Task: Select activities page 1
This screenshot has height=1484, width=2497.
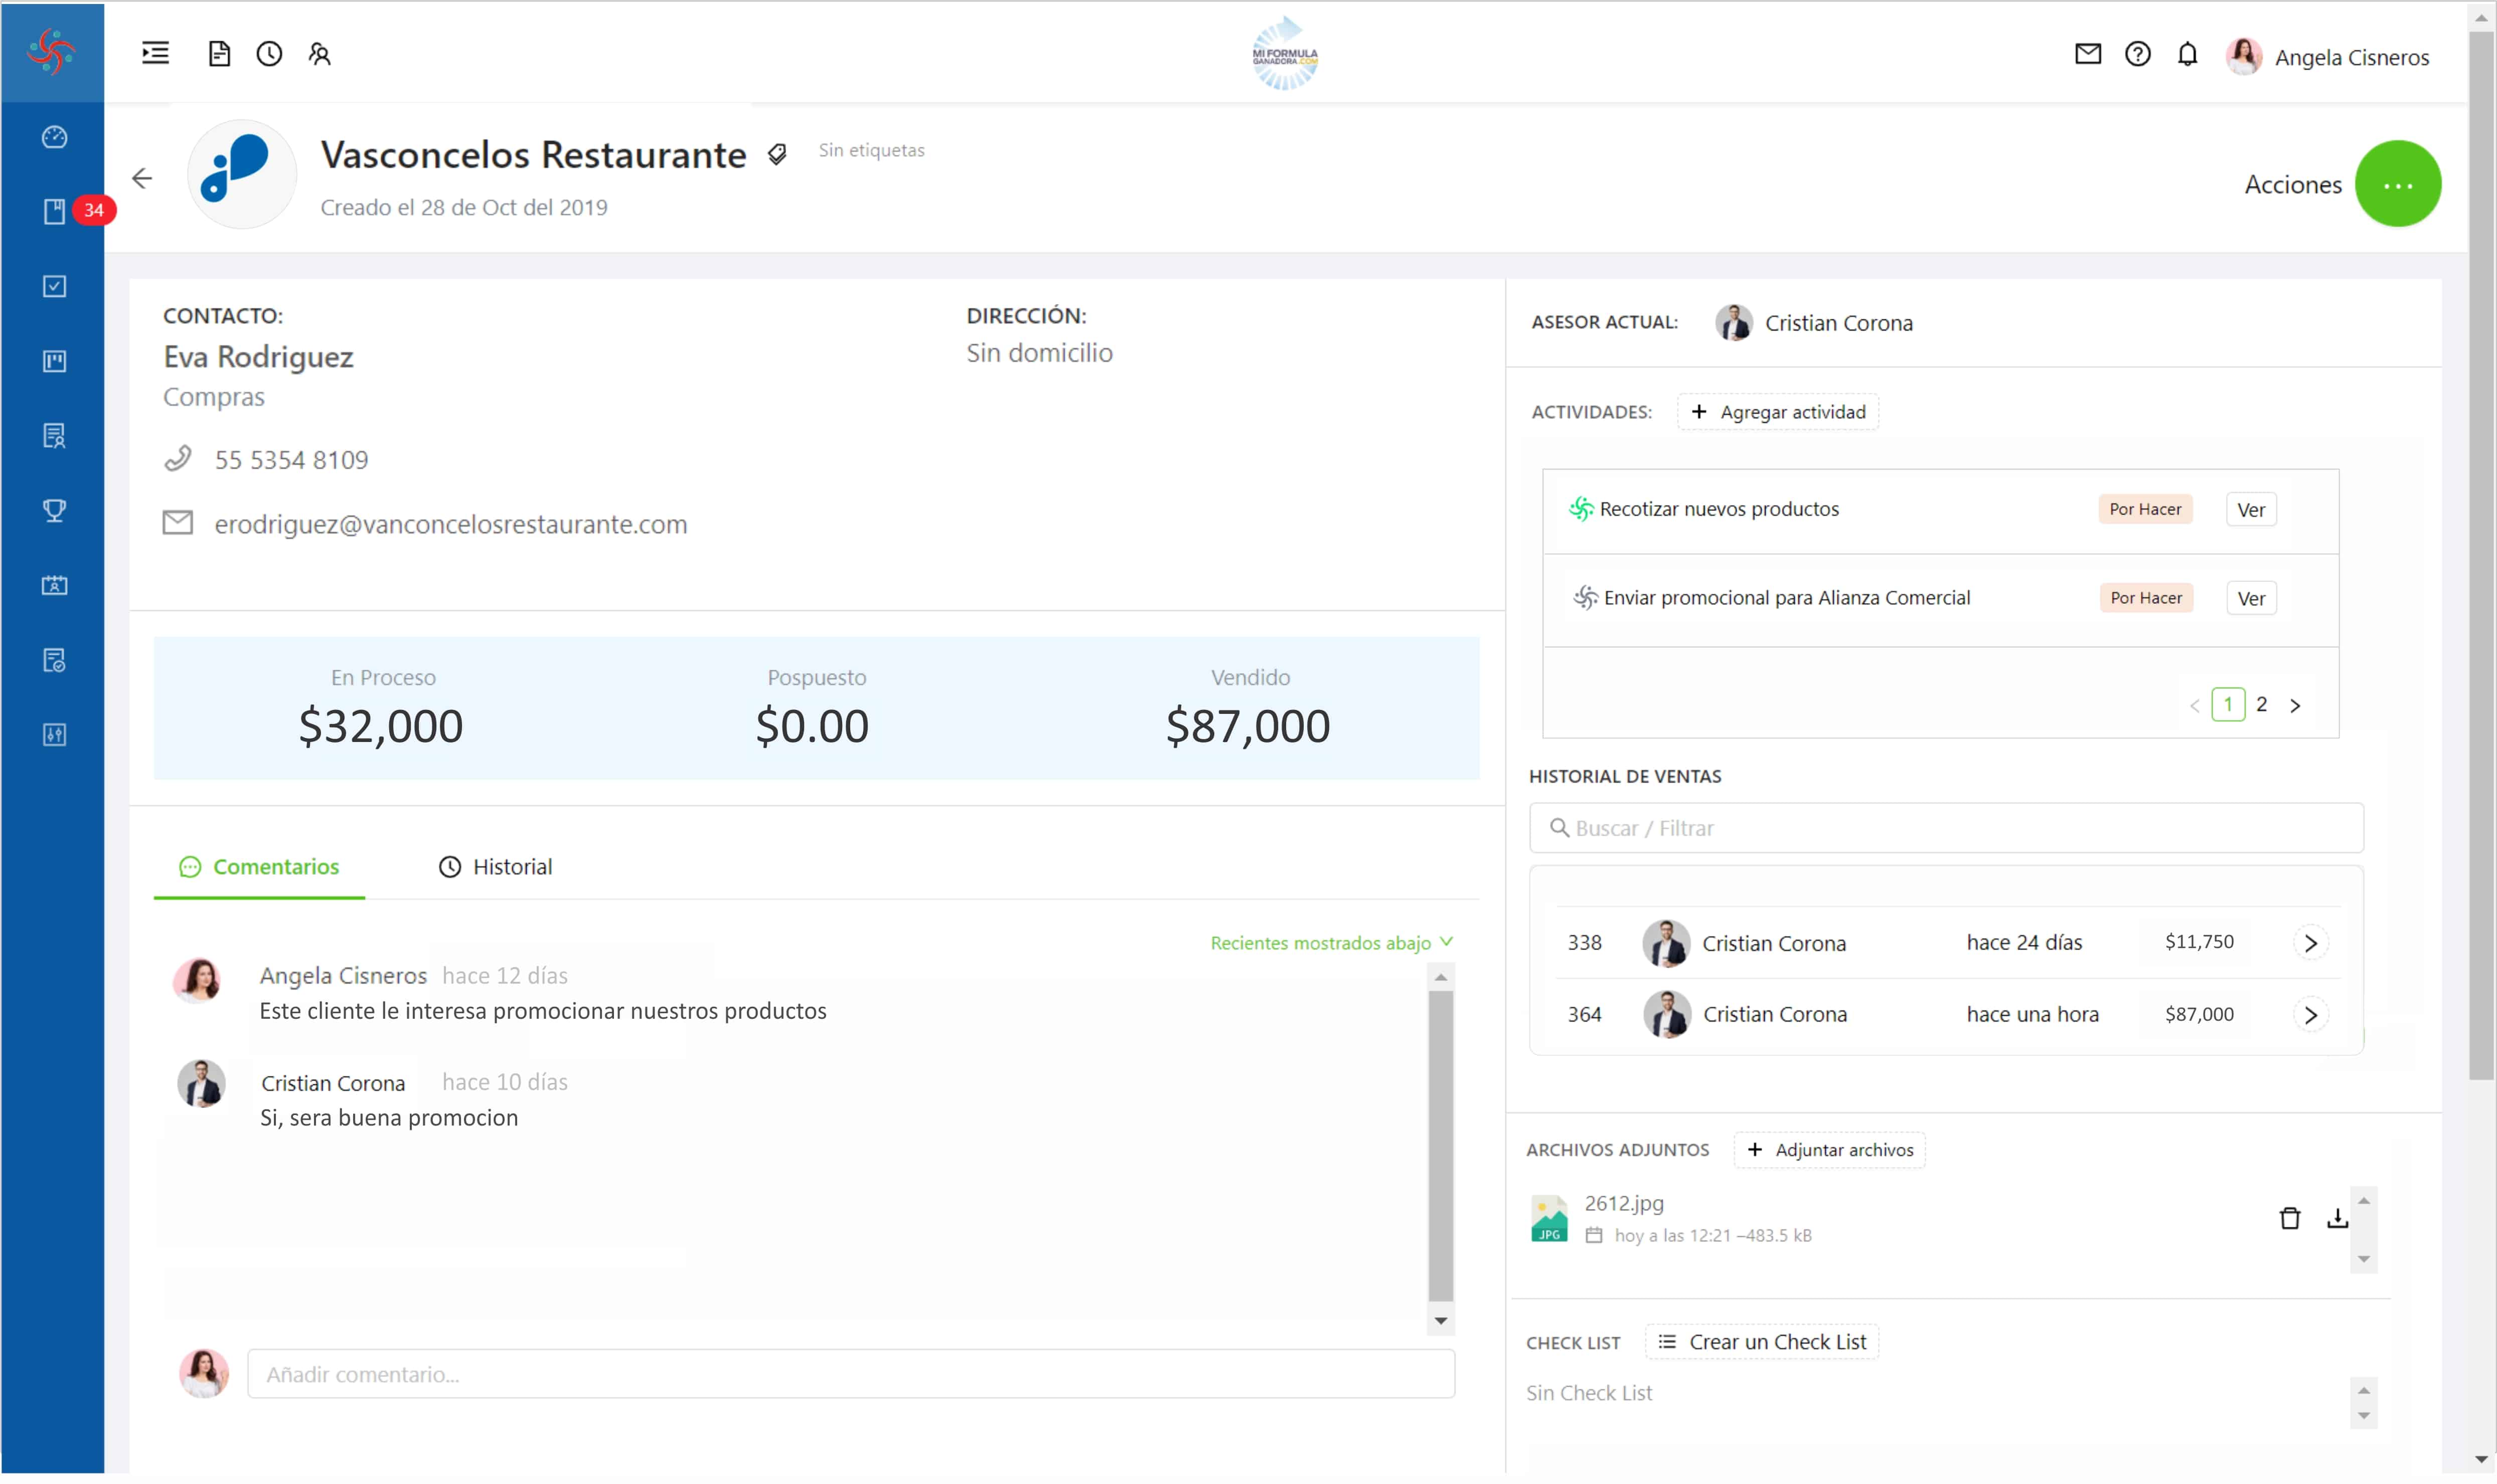Action: [2227, 705]
